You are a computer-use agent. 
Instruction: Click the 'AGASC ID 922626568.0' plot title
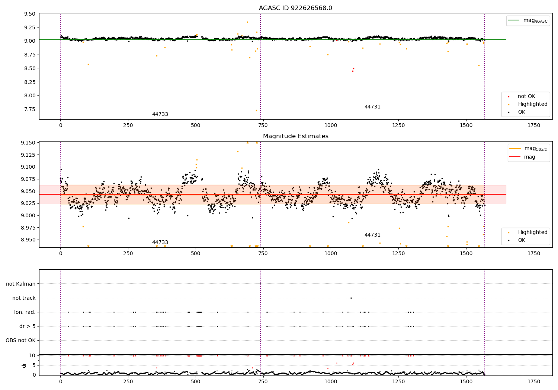295,8
